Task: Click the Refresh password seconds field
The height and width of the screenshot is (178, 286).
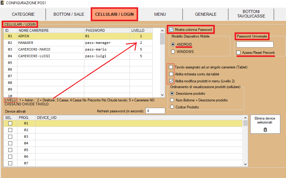Action: pyautogui.click(x=155, y=111)
